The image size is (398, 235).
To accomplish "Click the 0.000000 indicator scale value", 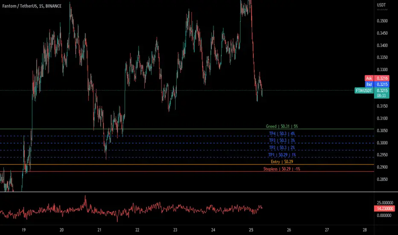I will (384, 215).
